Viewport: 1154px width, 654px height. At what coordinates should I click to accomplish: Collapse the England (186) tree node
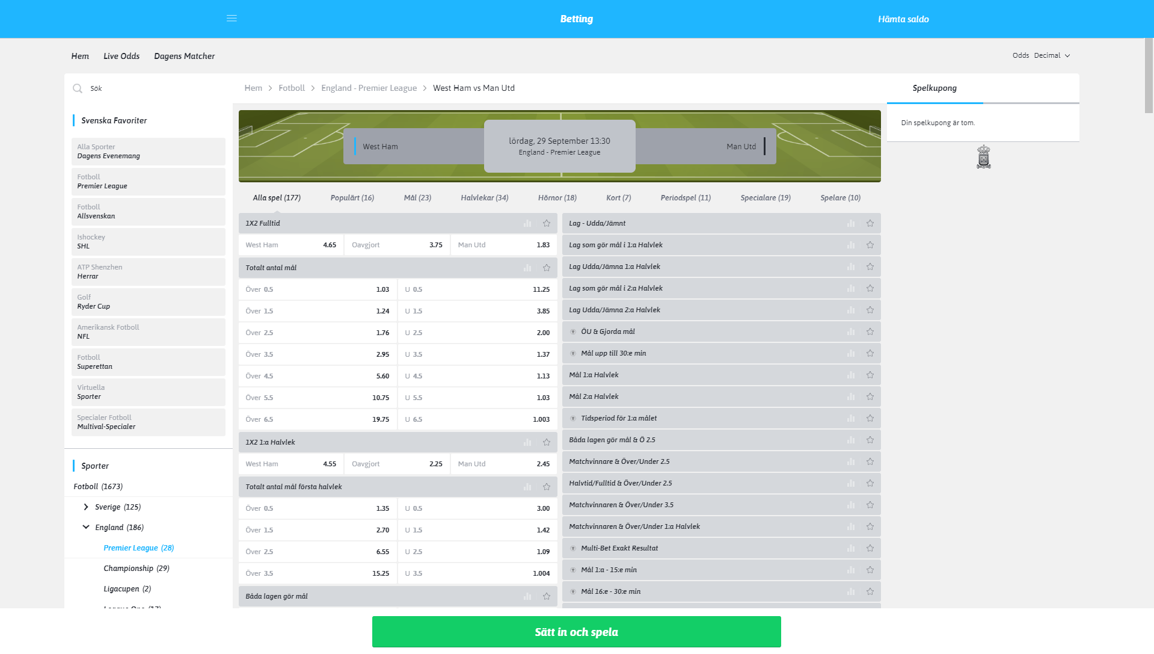(x=86, y=527)
